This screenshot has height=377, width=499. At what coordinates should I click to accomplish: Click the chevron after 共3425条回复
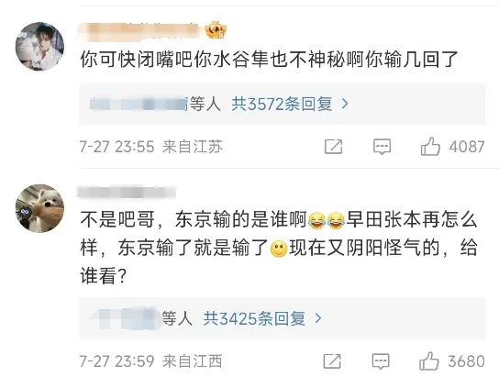point(317,318)
